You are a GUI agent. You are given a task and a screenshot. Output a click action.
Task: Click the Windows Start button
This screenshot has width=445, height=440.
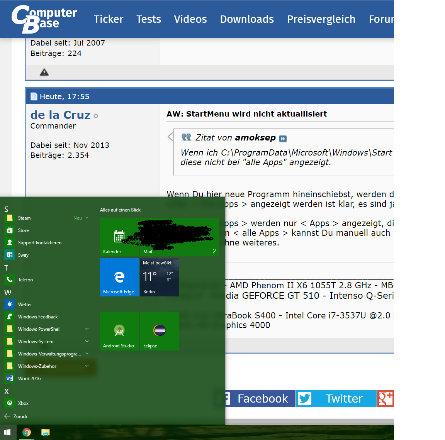(x=8, y=432)
